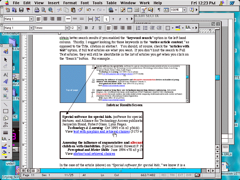Image resolution: width=240 pixels, height=180 pixels.
Task: Toggle numbered list formatting
Action: click(x=138, y=28)
